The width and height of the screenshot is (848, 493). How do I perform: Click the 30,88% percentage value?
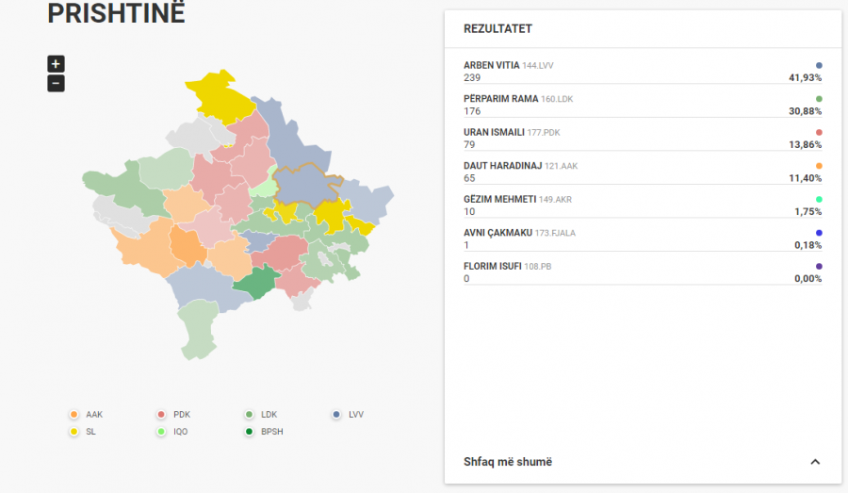point(806,111)
